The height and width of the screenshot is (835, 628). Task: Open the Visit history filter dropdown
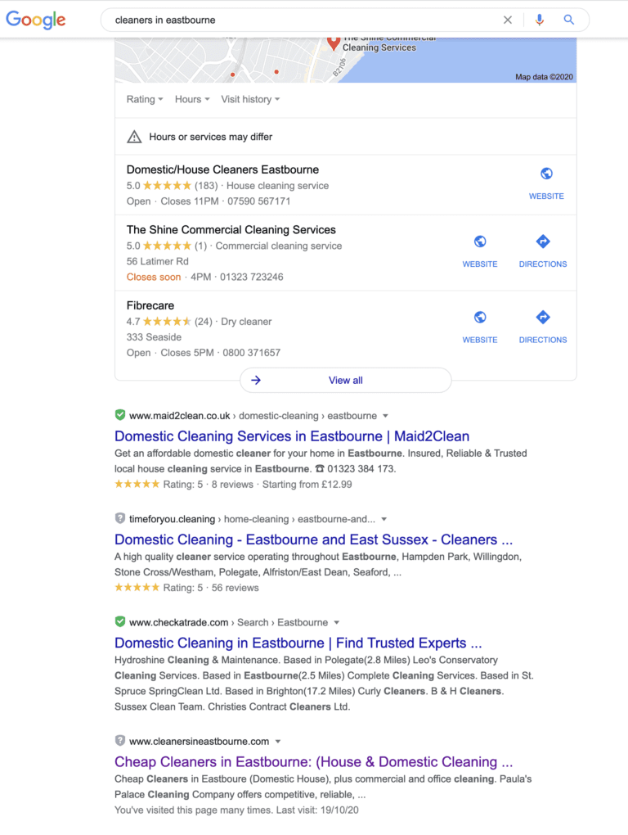[x=250, y=99]
